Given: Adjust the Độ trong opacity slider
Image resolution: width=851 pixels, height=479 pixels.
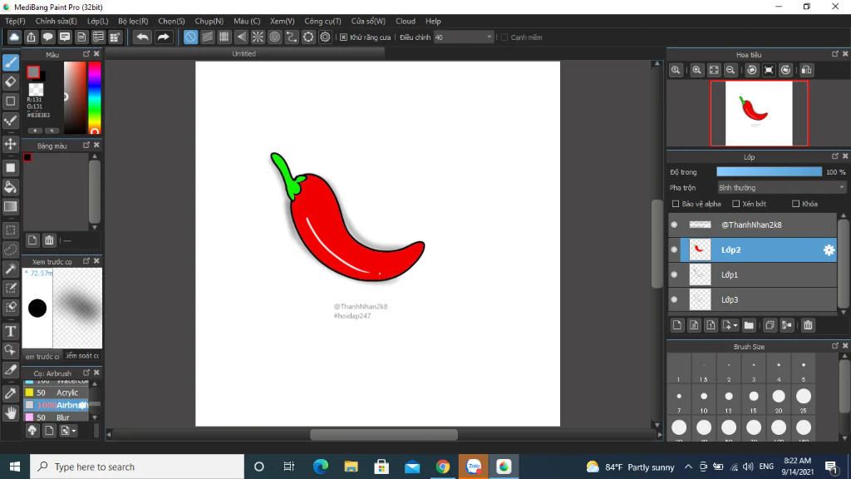Looking at the screenshot, I should click(769, 172).
